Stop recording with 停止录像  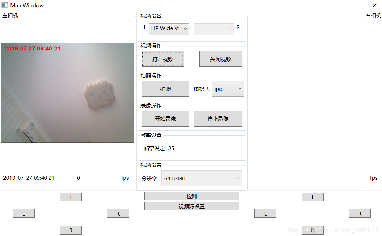tap(218, 119)
